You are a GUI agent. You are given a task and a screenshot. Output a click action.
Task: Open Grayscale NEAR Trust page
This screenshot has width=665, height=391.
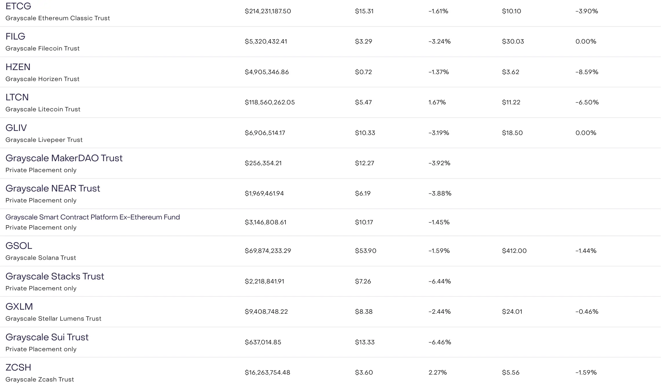53,188
